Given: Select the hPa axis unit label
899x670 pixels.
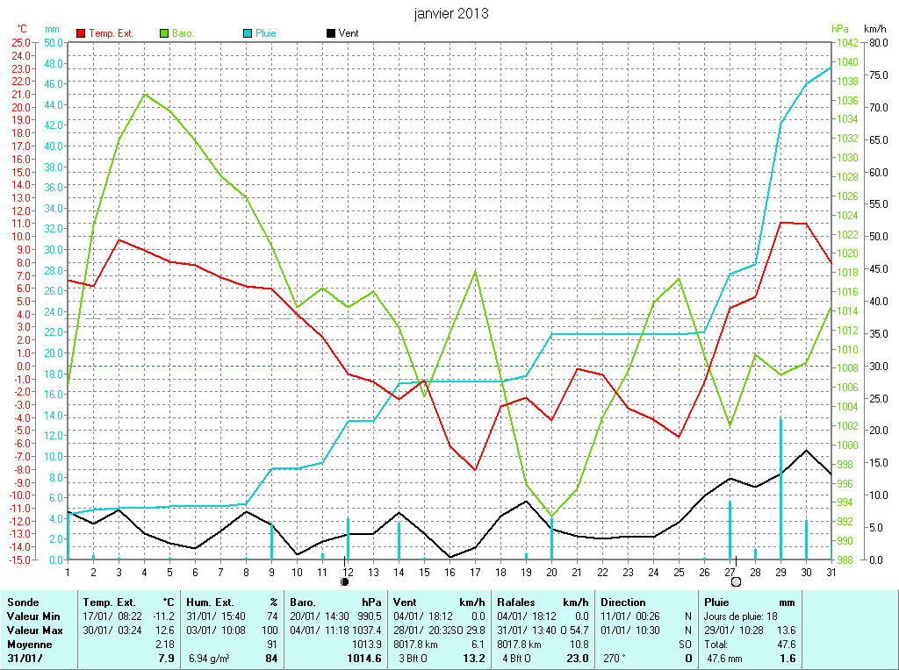Looking at the screenshot, I should coord(840,29).
